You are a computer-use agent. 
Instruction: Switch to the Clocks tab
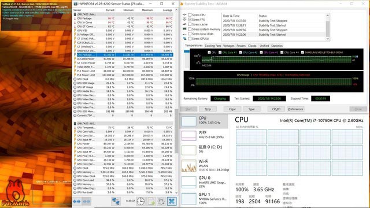(252, 46)
